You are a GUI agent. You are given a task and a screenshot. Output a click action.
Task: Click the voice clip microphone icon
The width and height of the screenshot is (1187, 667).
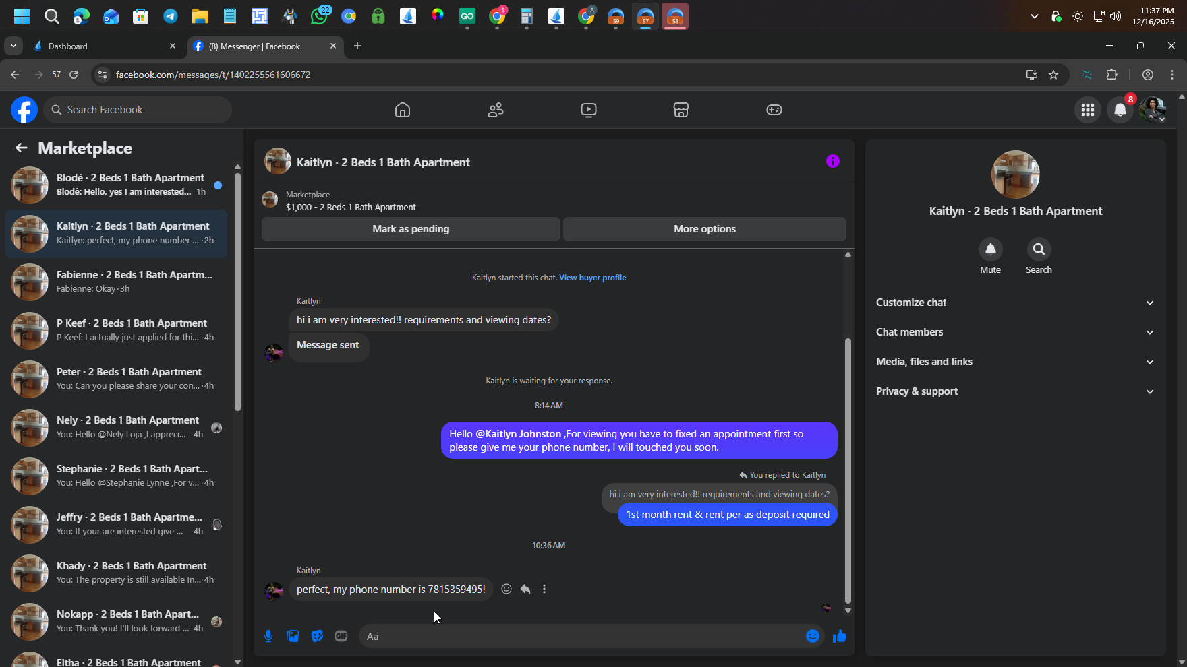pos(268,636)
